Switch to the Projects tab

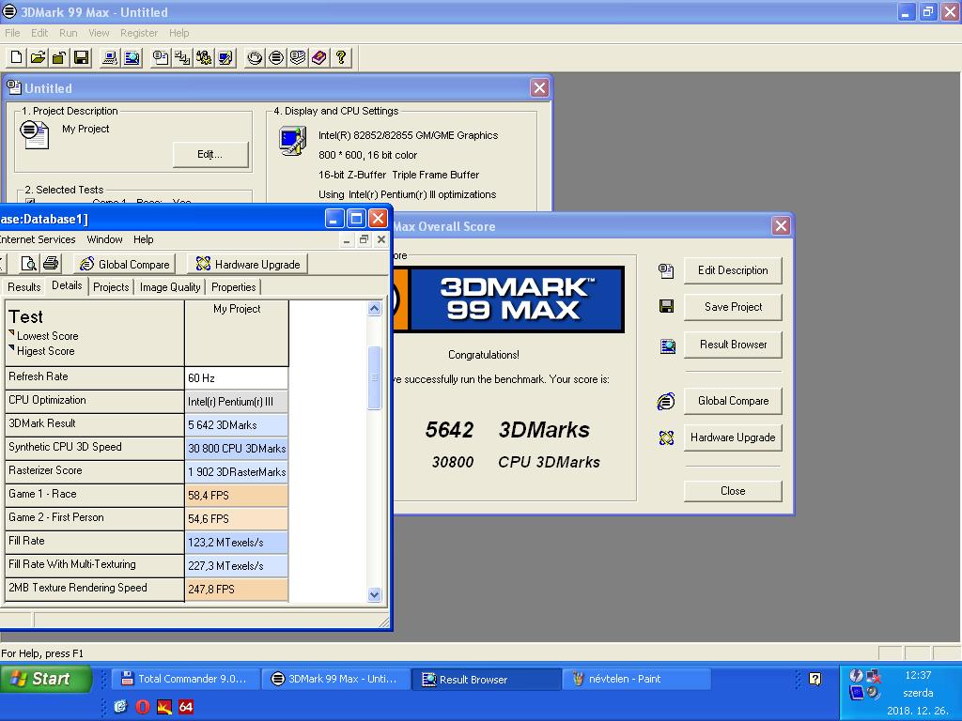coord(111,287)
